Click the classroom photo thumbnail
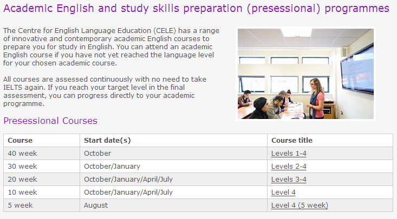The image size is (397, 219). [305, 74]
